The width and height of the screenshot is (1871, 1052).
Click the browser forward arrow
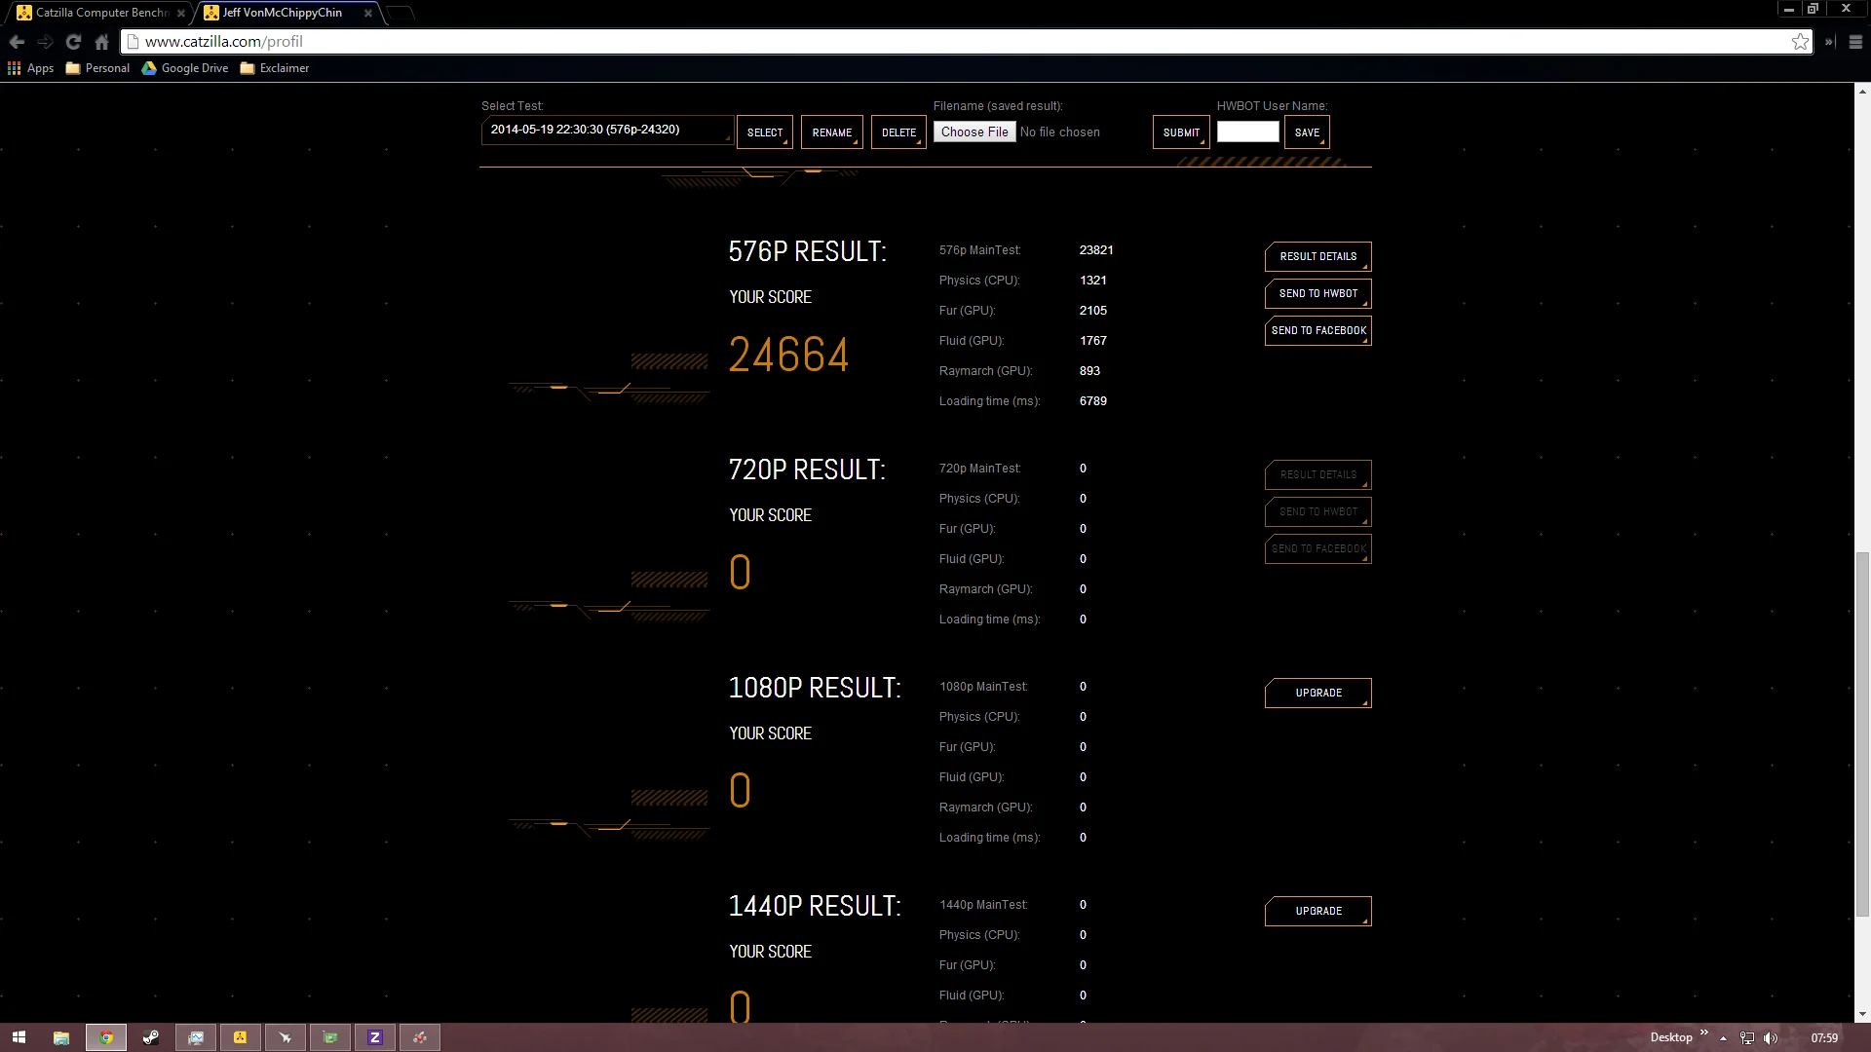pyautogui.click(x=45, y=42)
